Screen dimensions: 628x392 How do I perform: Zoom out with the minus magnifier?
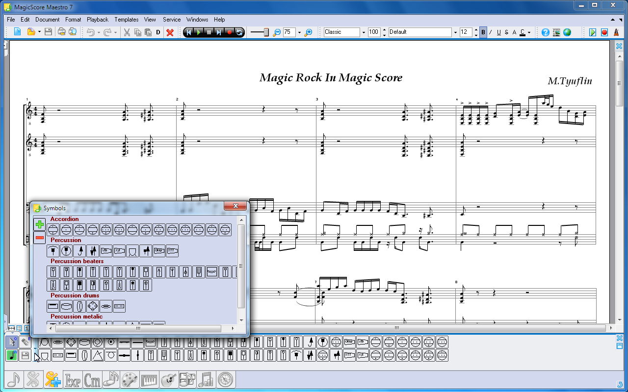pyautogui.click(x=277, y=32)
